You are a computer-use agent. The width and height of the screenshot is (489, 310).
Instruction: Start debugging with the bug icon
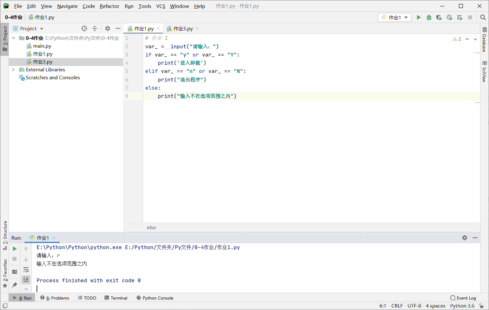pos(429,17)
